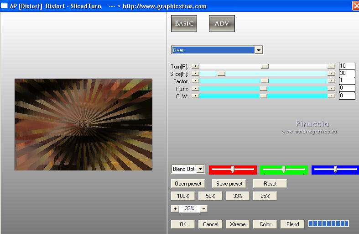
Task: Focus the CLW value field showing 0
Action: pyautogui.click(x=347, y=96)
